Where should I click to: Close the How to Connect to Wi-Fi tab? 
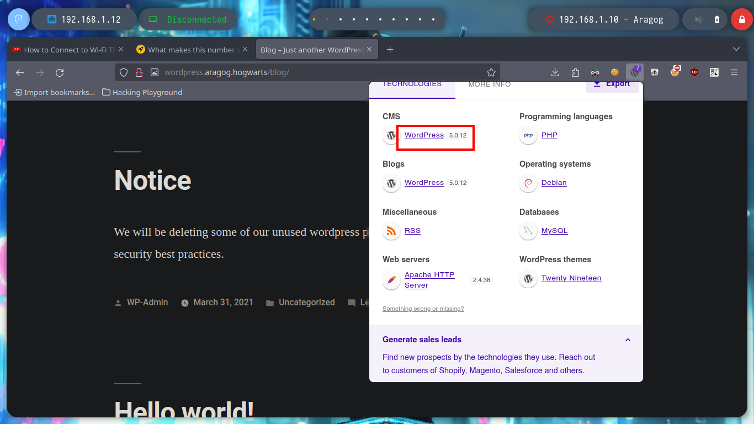click(121, 50)
